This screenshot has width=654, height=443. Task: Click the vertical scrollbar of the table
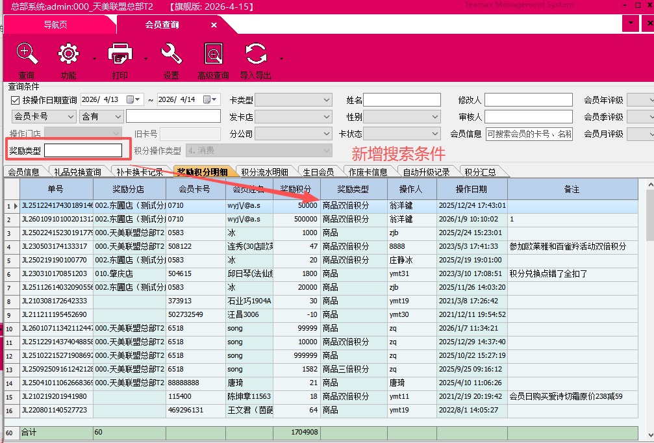(648, 292)
